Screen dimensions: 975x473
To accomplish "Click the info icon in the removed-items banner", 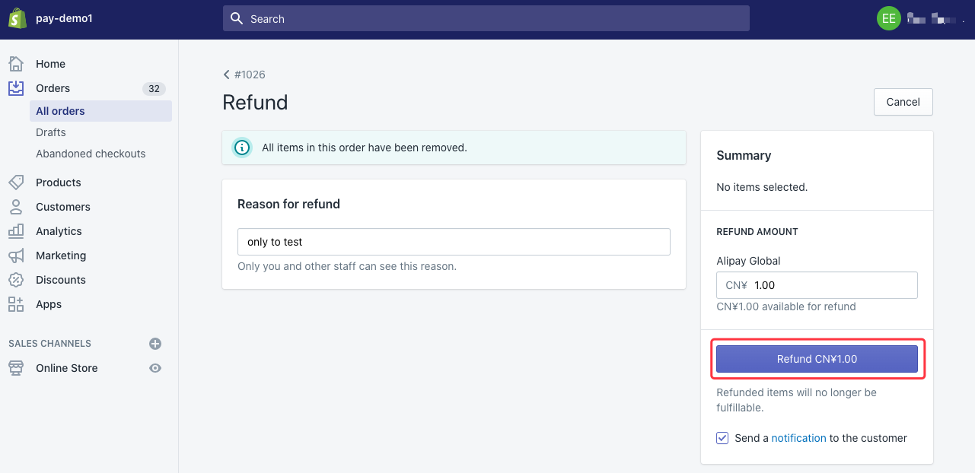I will pyautogui.click(x=241, y=148).
